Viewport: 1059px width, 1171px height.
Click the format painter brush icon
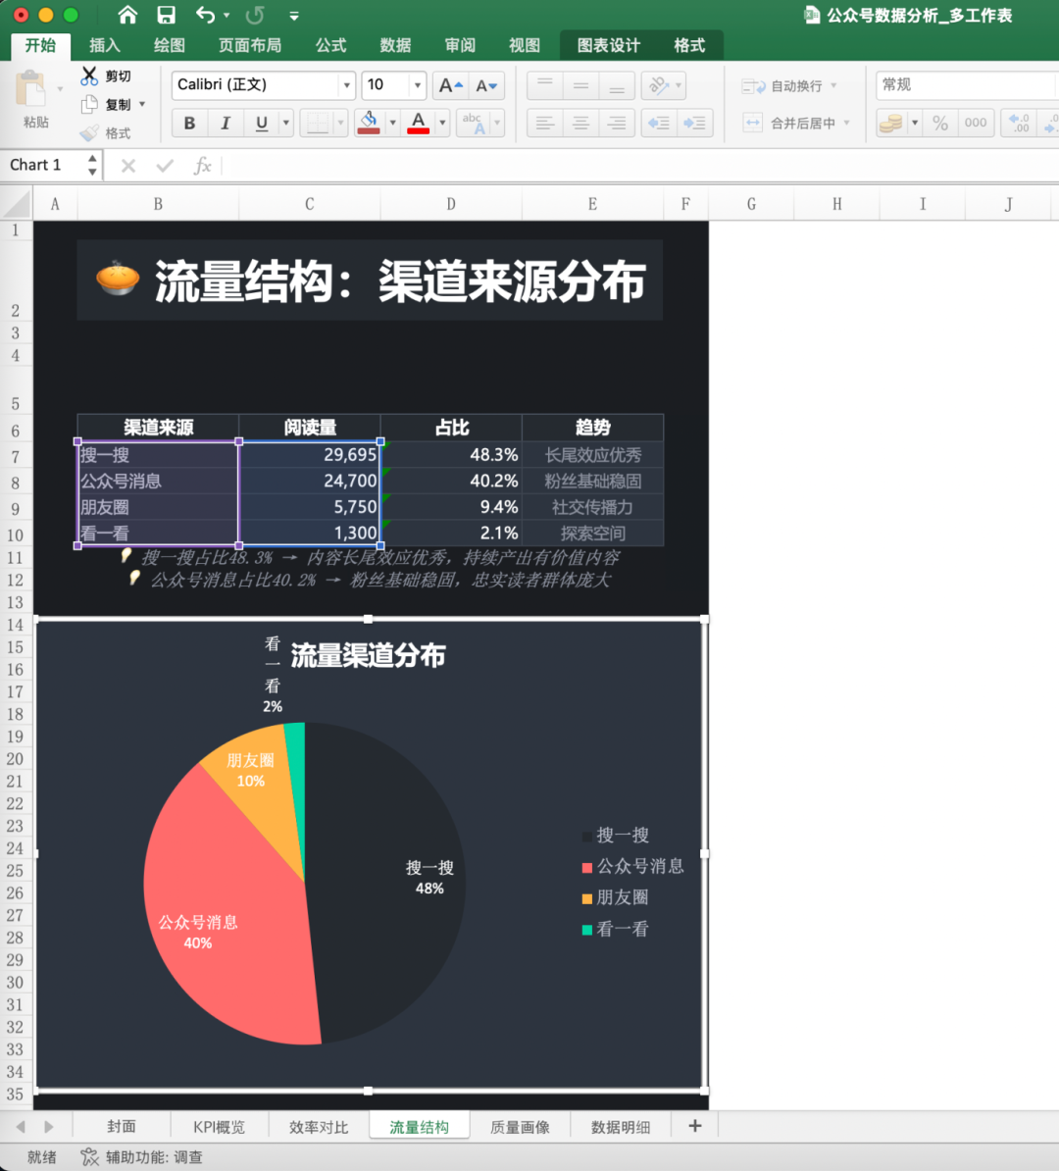(x=89, y=133)
